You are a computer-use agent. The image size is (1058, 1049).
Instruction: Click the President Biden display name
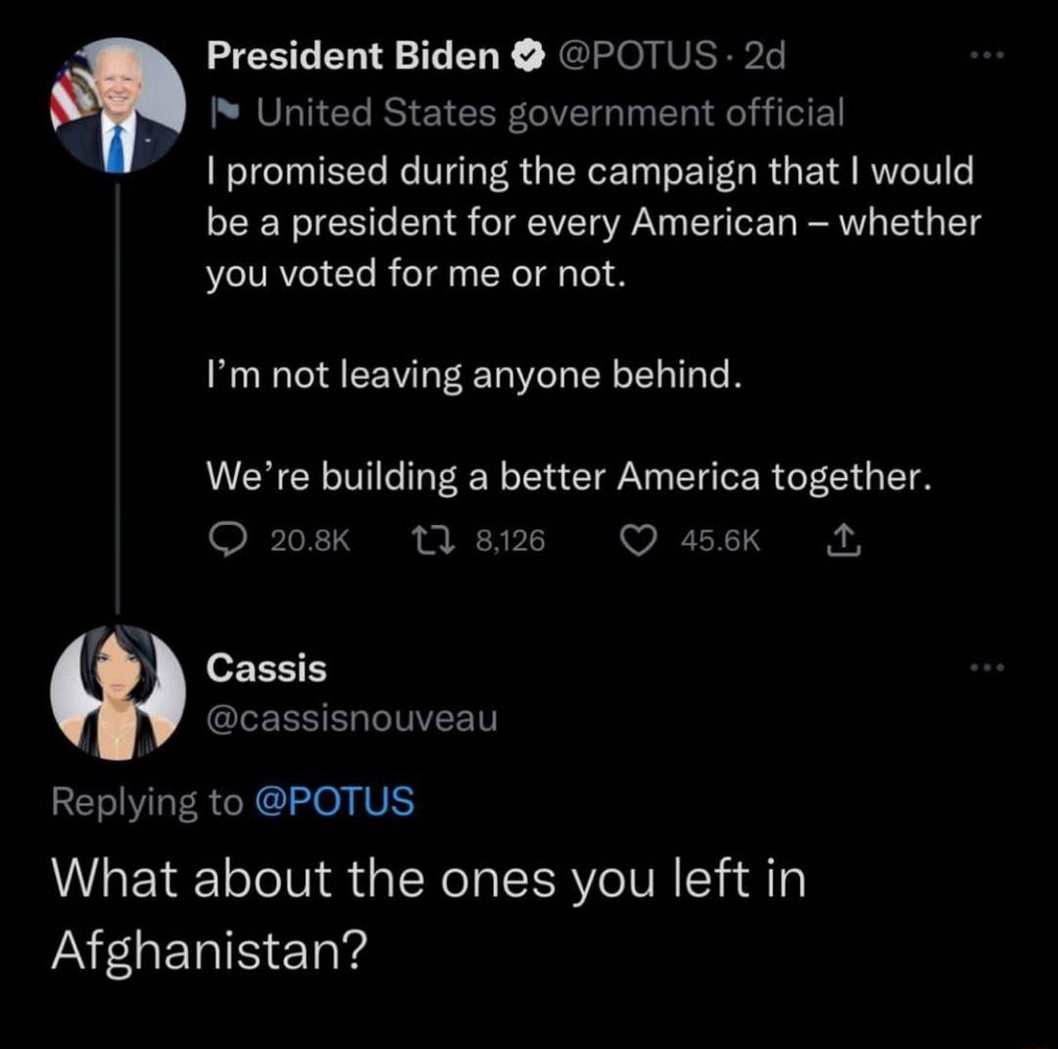[x=353, y=59]
